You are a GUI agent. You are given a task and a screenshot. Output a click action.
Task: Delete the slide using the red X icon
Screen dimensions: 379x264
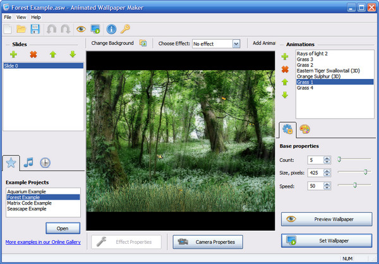(33, 55)
